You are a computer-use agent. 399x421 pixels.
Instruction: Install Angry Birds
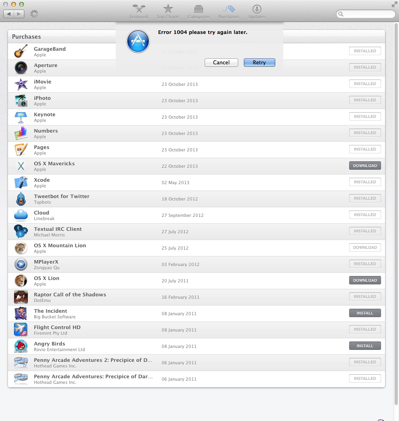365,346
